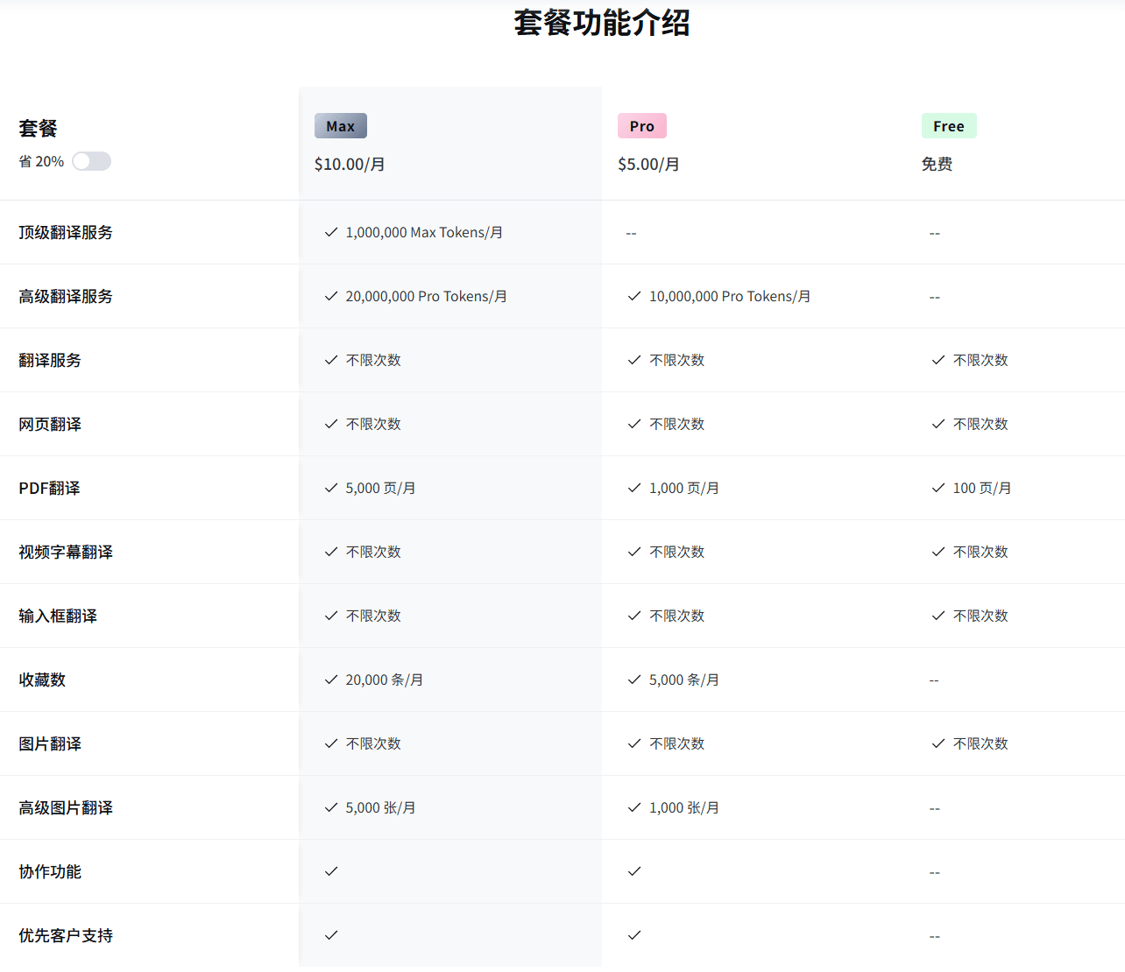
Task: Toggle the 省 20% discount switch
Action: coord(91,161)
